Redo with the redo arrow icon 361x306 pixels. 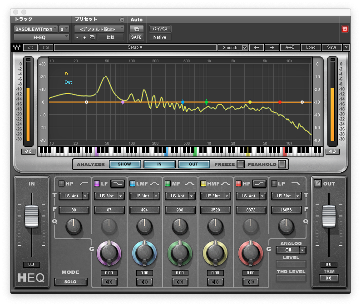(x=46, y=47)
